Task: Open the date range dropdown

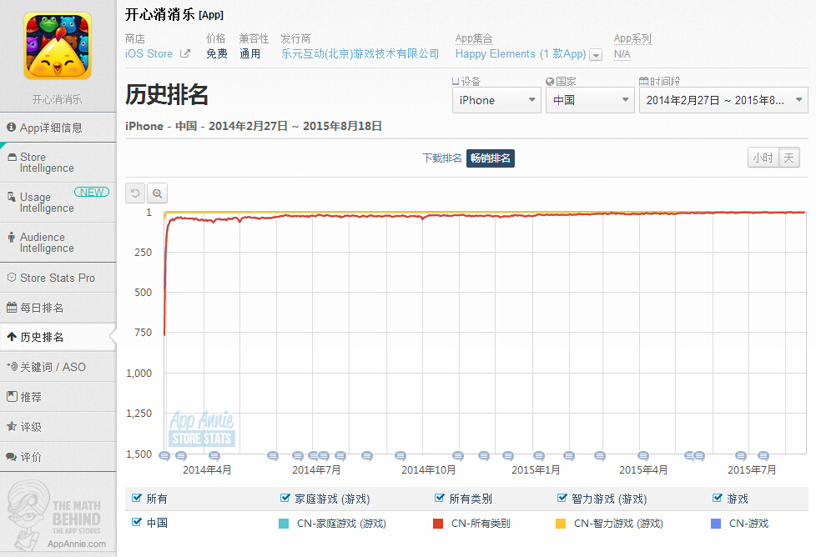Action: coord(723,100)
